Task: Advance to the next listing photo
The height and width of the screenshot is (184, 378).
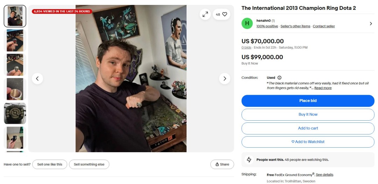Action: [x=225, y=78]
